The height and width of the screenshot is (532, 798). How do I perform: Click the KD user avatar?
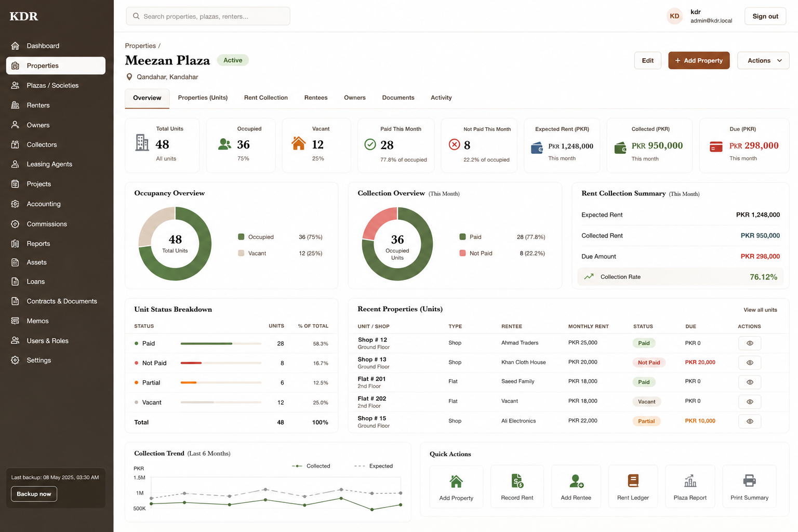pyautogui.click(x=674, y=16)
